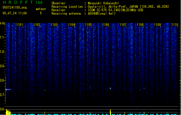This screenshot has width=181, height=115.
Task: Click the 0.8 frequency axis label
Action: click(x=2, y=80)
